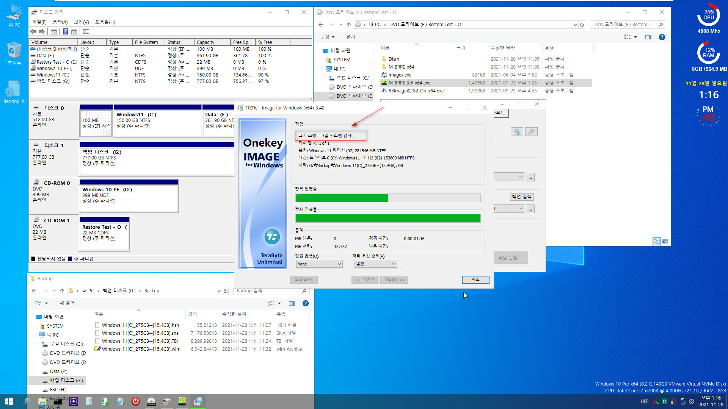Switch to large icons view in DVD explorer status bar

(665, 242)
